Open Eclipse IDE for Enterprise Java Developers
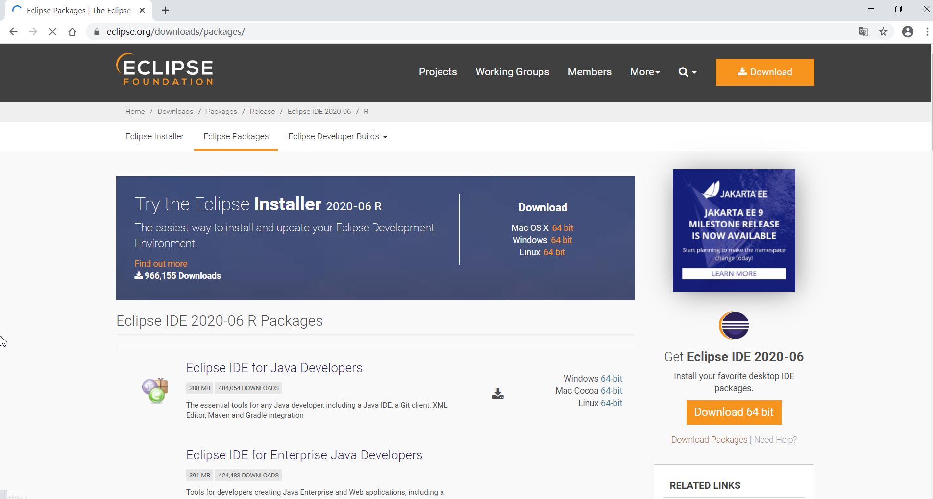The image size is (933, 499). [304, 455]
